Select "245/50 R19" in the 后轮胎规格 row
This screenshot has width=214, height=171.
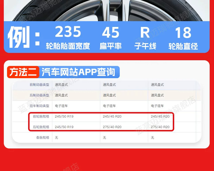click(x=64, y=127)
